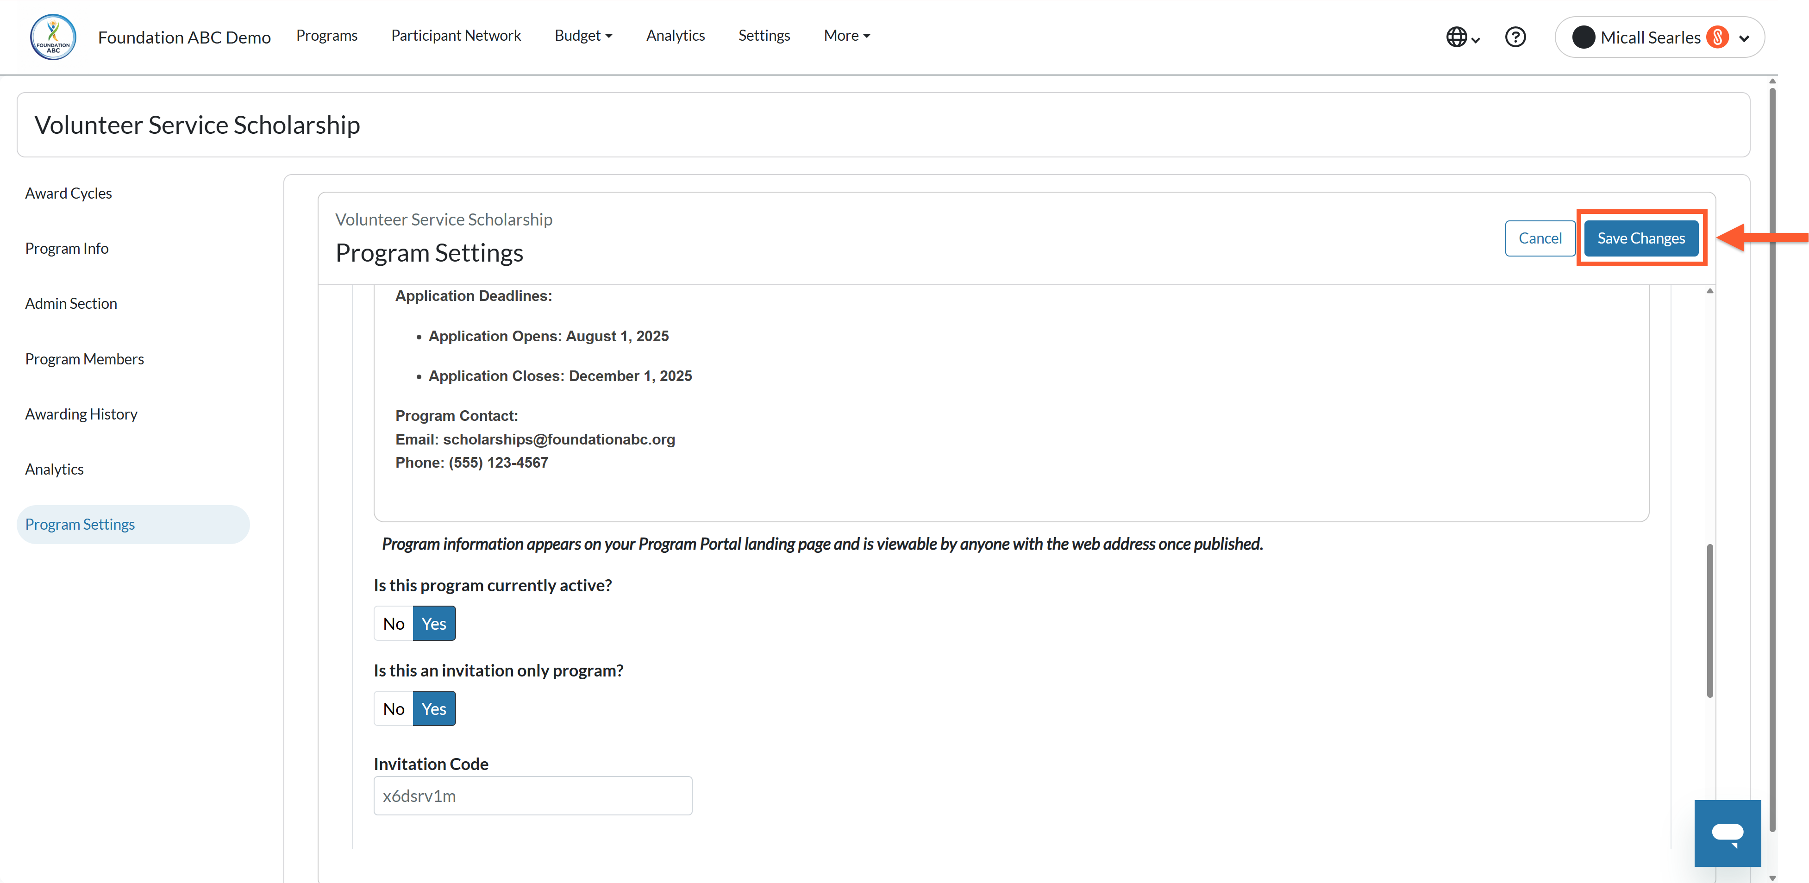
Task: Expand the More dropdown menu
Action: pyautogui.click(x=847, y=35)
